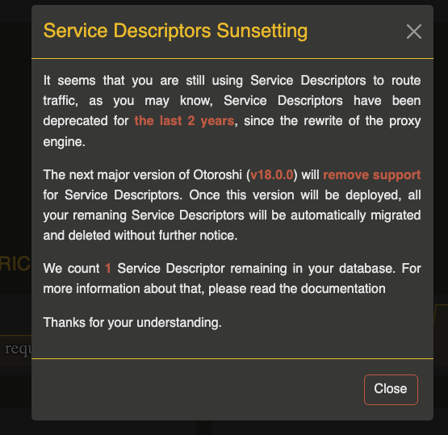Click the yellow divider above the Close button

pyautogui.click(x=232, y=358)
